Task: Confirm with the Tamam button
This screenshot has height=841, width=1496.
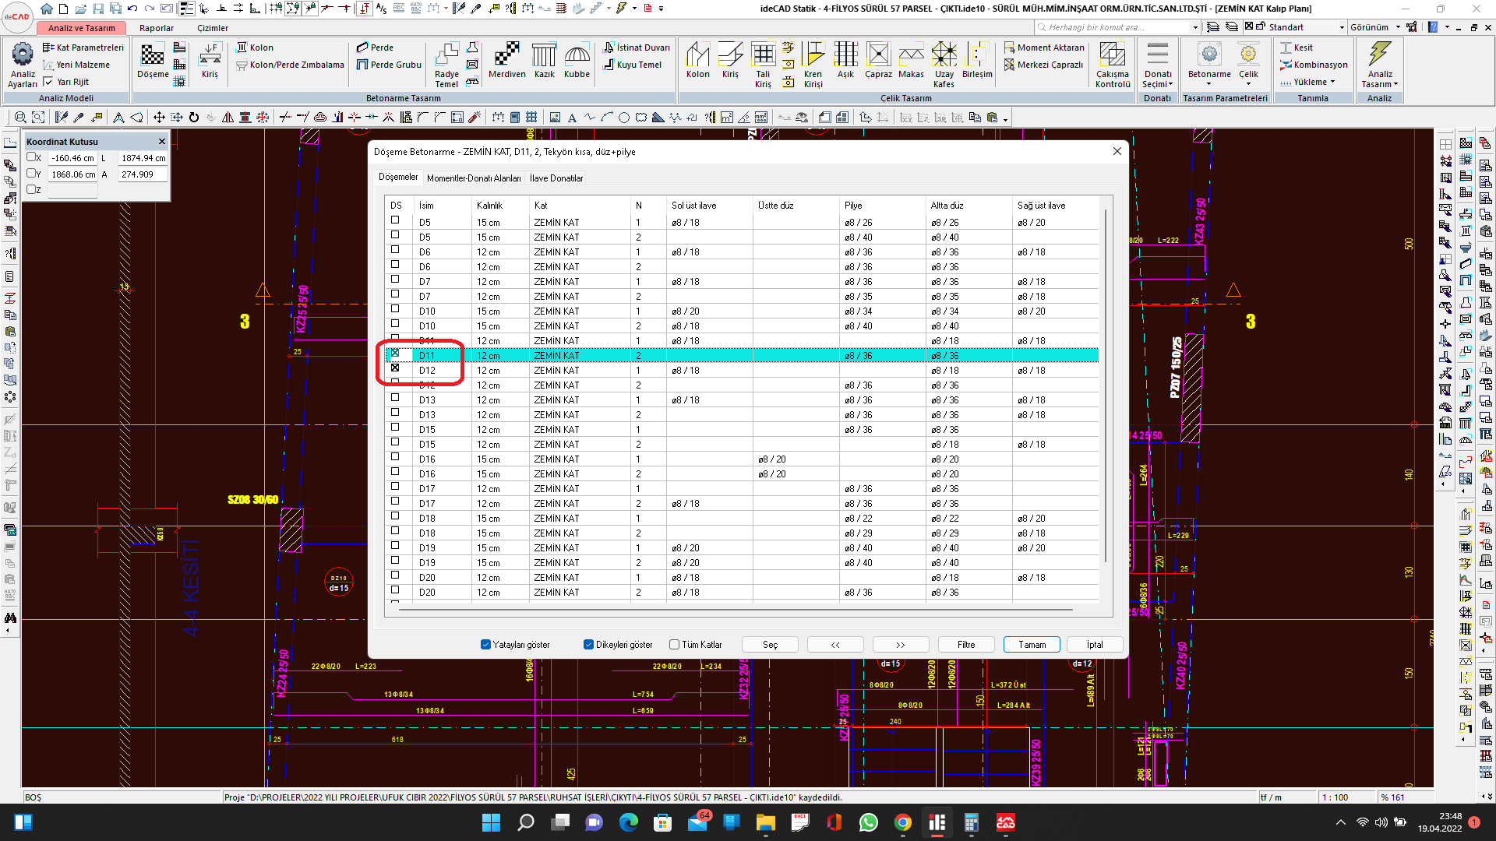Action: coord(1032,645)
